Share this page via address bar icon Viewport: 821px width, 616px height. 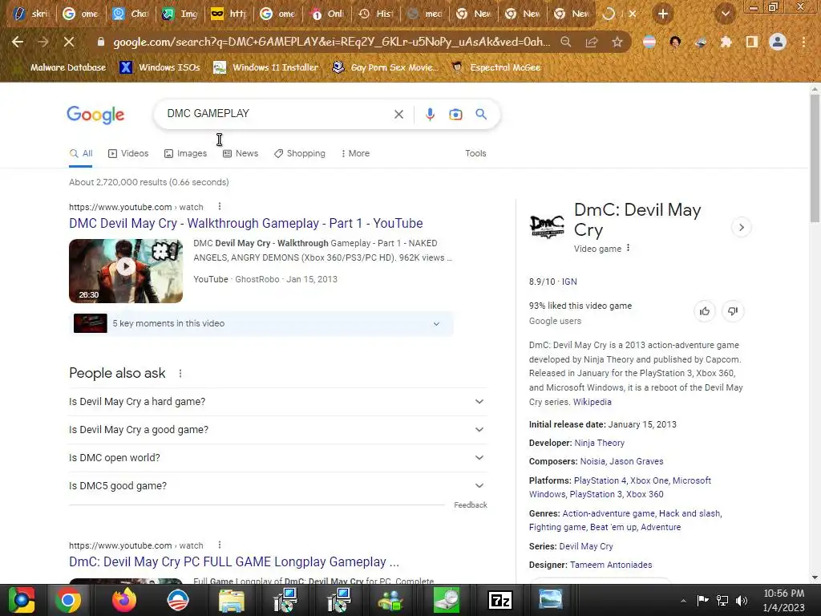(592, 42)
